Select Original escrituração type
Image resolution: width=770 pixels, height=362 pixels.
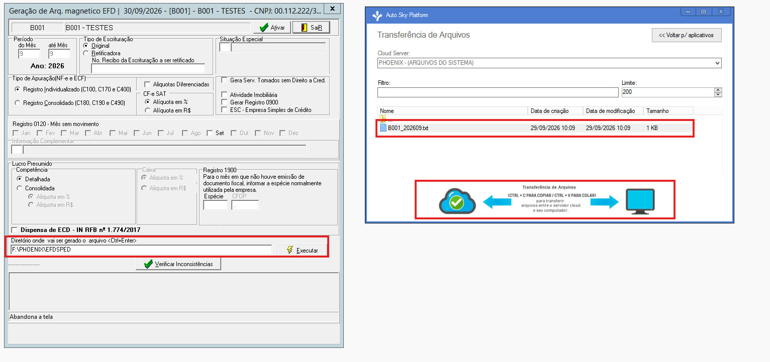point(86,46)
